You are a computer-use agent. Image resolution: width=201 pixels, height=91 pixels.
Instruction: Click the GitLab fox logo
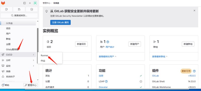pyautogui.click(x=3, y=3)
